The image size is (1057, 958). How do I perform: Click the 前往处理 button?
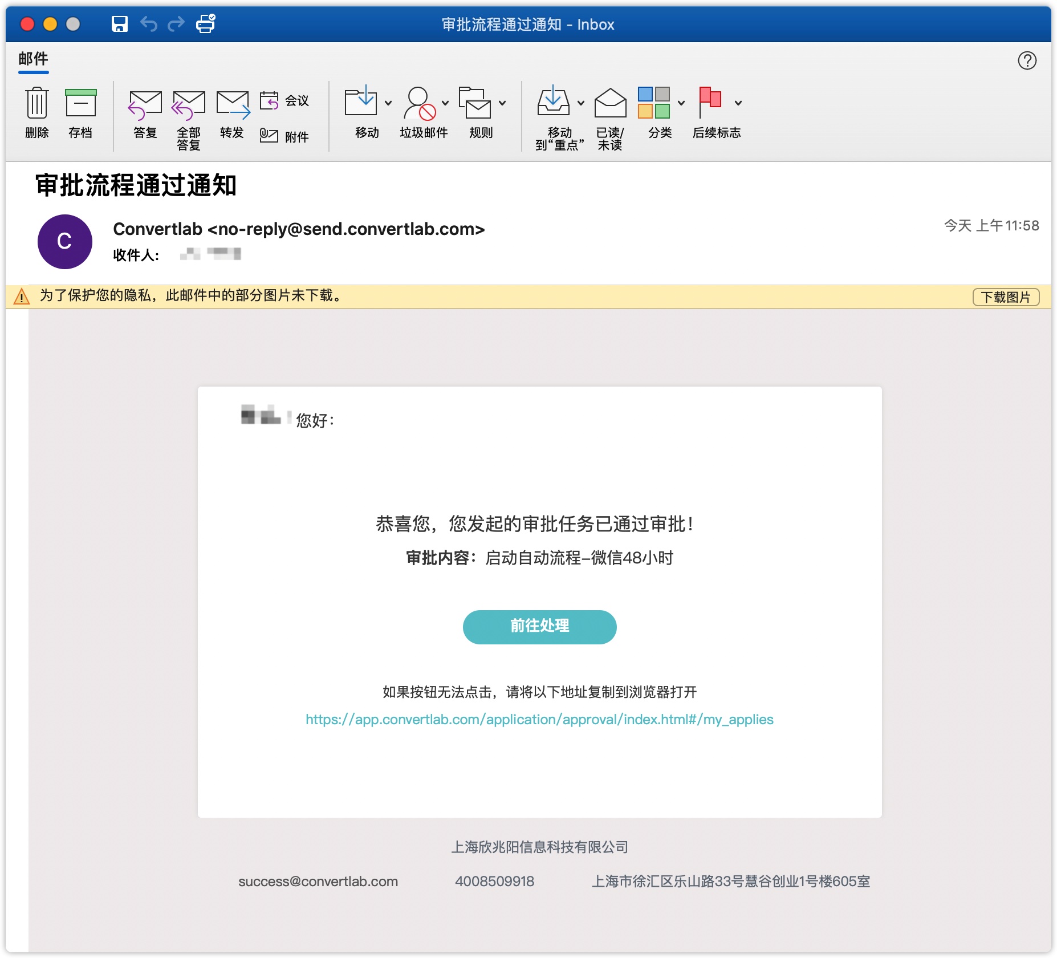[x=539, y=627]
